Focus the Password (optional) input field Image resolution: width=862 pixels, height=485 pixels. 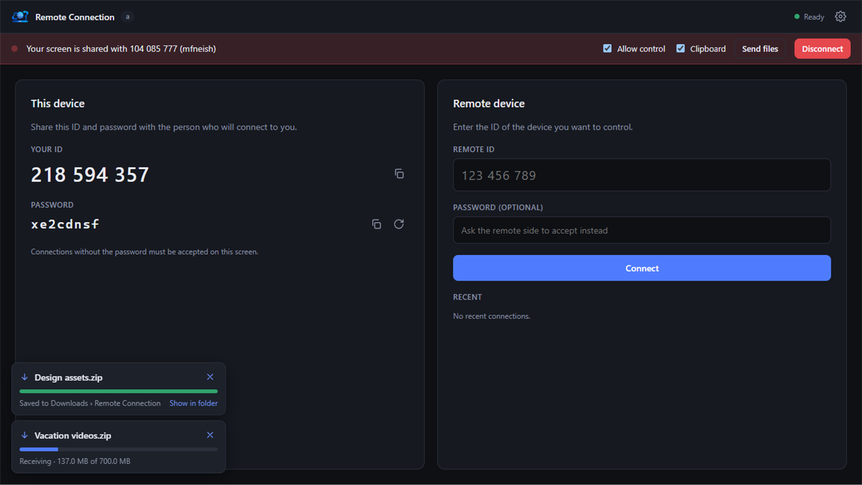click(x=642, y=230)
